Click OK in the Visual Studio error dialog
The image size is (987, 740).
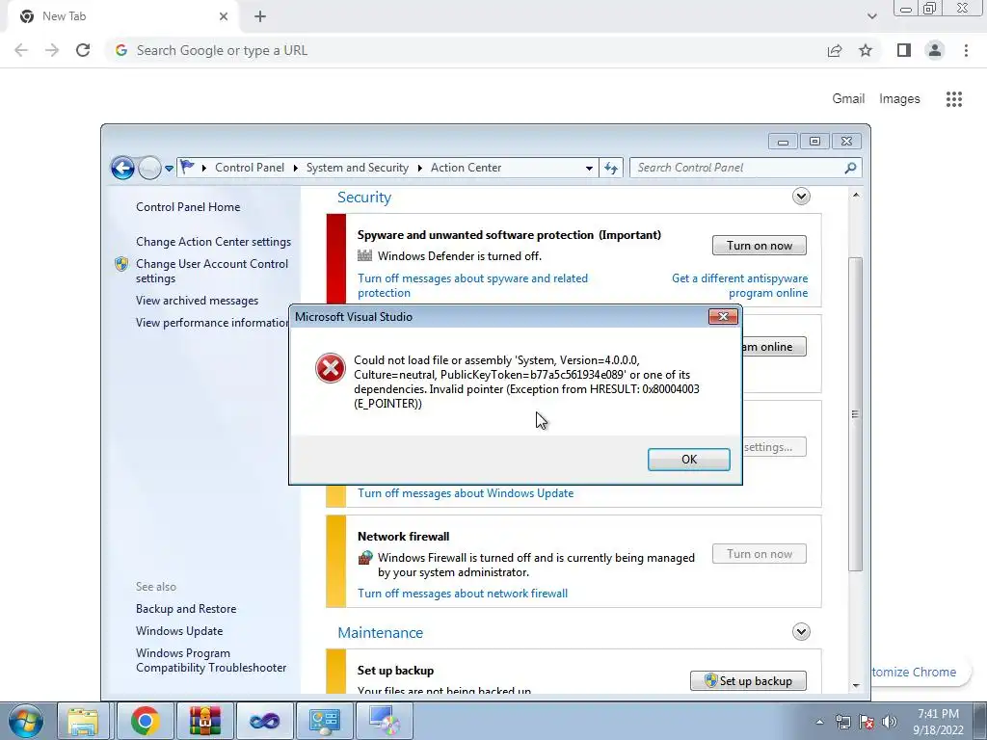[x=688, y=460]
